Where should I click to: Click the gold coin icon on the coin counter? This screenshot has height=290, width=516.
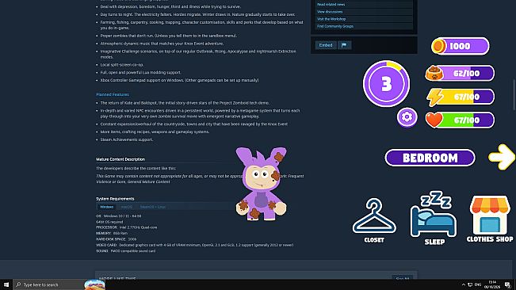click(438, 46)
